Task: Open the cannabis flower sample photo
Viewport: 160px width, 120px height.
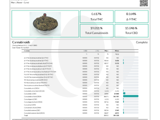Action: coord(45,24)
